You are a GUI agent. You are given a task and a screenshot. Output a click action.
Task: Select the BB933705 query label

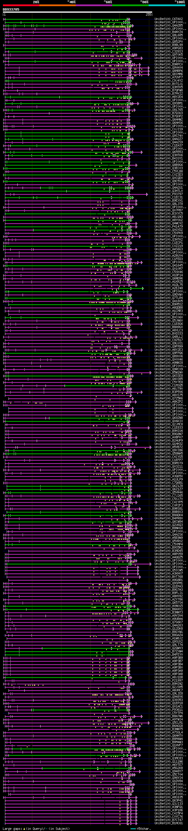coord(11,10)
